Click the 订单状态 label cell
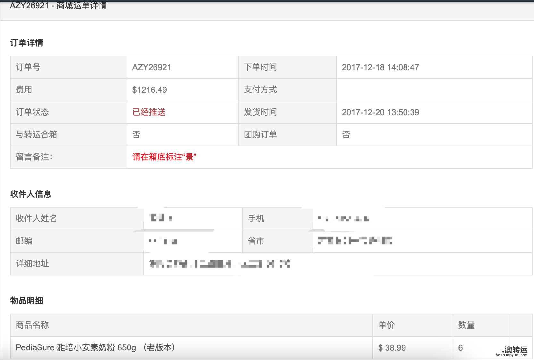Screen dimensions: 534x360 tap(69, 112)
